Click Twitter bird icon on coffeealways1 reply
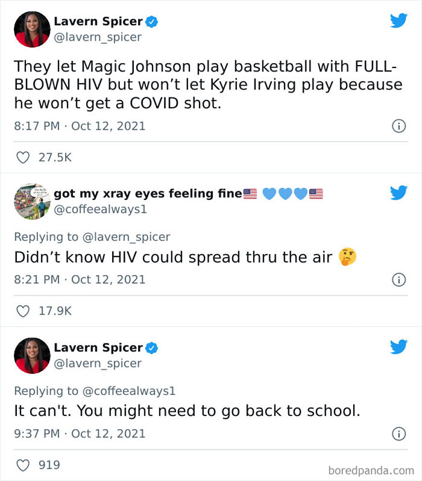This screenshot has height=481, width=422. pos(398,193)
